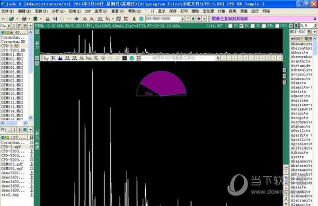
Task: Click the 0.0 value stepper arrows
Action: 315,26
